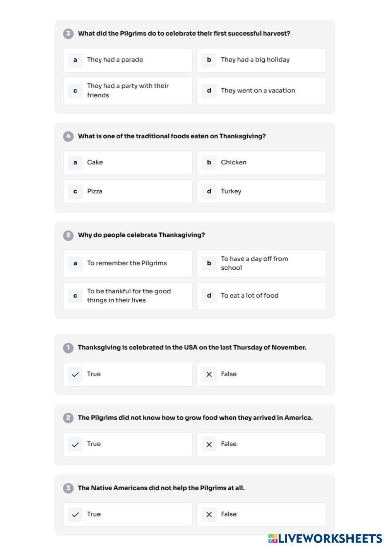Select the checkmark icon for Thanksgiving Thursday statement
Screen dimensions: 387x548
pos(75,374)
